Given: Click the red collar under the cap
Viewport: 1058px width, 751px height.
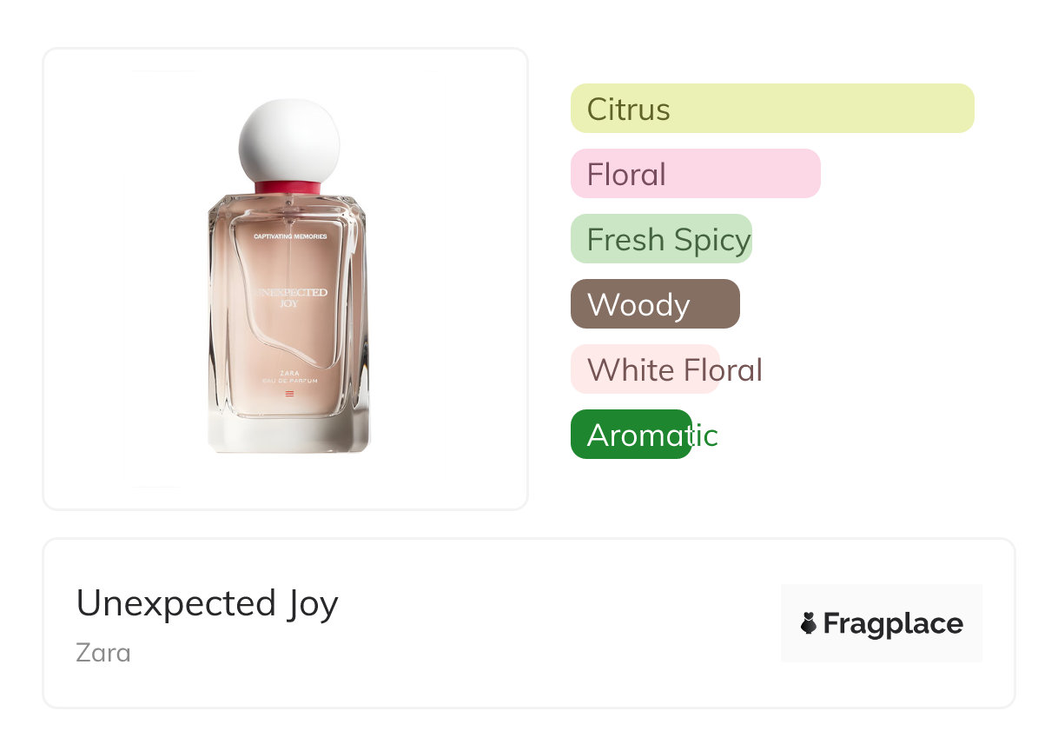Looking at the screenshot, I should coord(289,187).
